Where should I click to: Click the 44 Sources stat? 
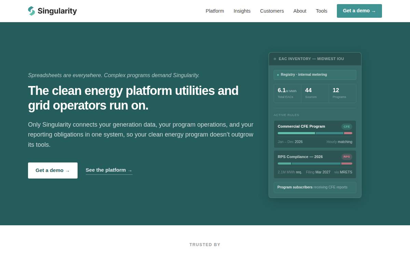pos(315,94)
